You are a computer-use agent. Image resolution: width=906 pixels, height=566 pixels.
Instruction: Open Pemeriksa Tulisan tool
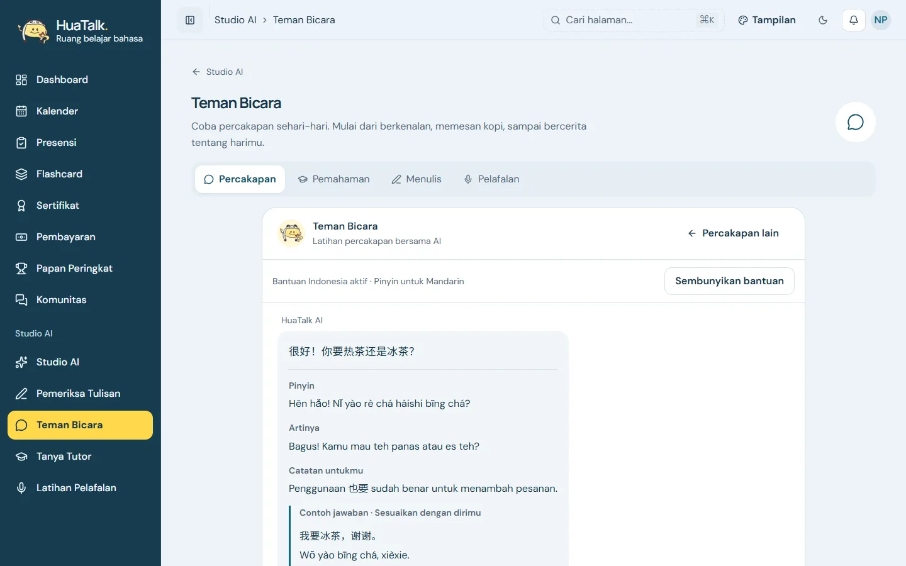pyautogui.click(x=80, y=394)
